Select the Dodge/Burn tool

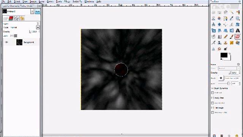coord(226,49)
